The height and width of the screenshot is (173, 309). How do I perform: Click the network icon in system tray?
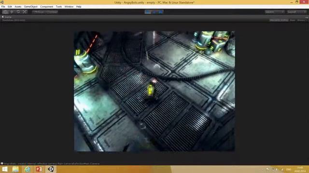[282, 169]
